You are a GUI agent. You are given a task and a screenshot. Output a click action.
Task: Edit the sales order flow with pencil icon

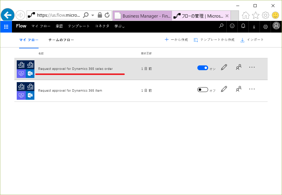point(224,67)
